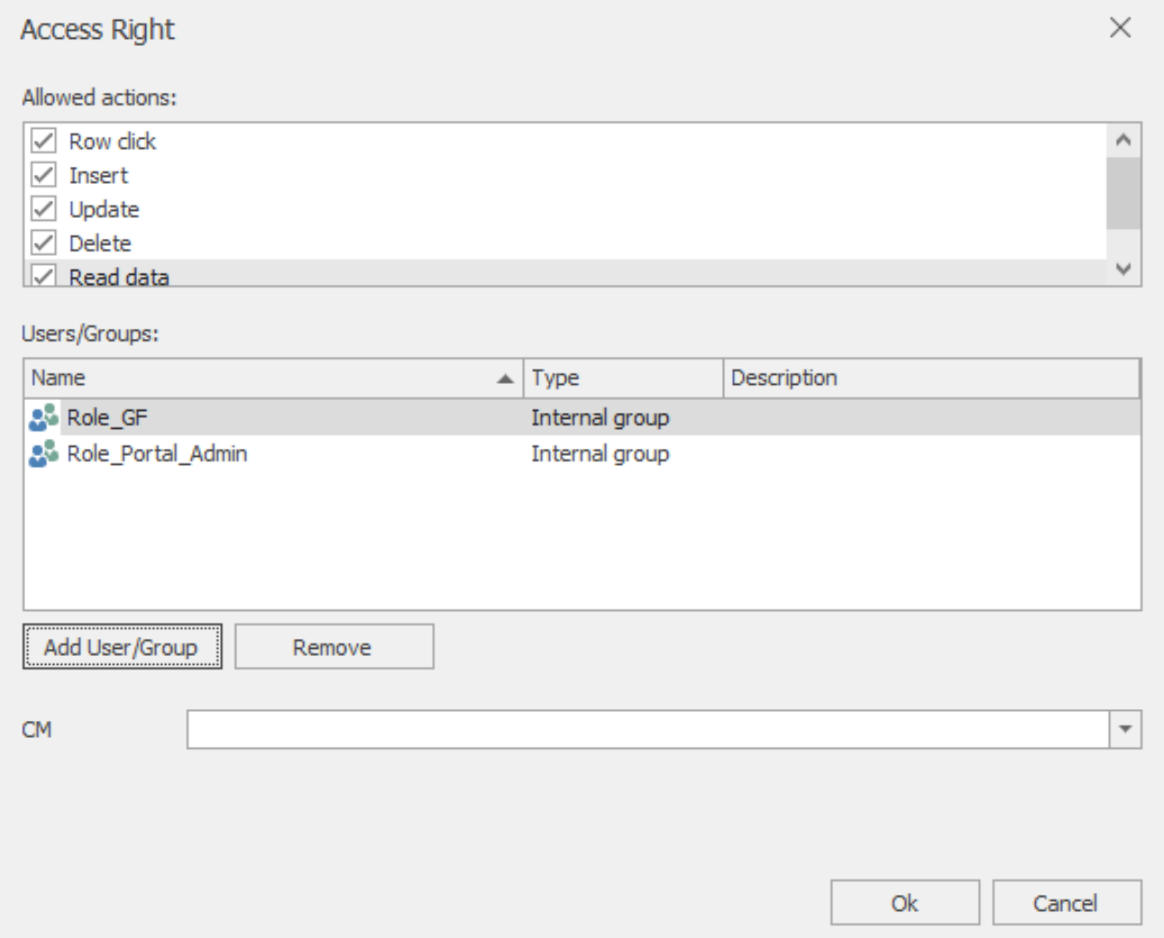The image size is (1164, 938).
Task: Select the Role_Portal_Admin row name
Action: pyautogui.click(x=157, y=453)
